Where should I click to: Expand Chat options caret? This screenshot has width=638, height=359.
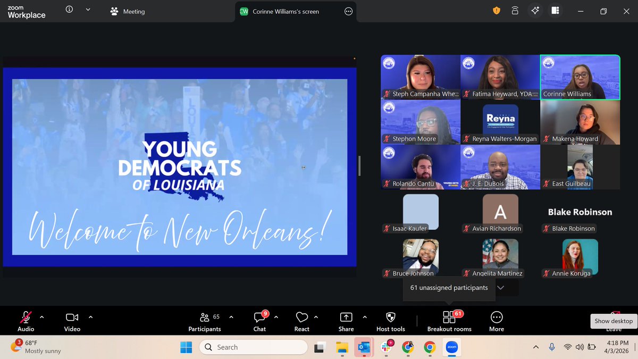(276, 317)
